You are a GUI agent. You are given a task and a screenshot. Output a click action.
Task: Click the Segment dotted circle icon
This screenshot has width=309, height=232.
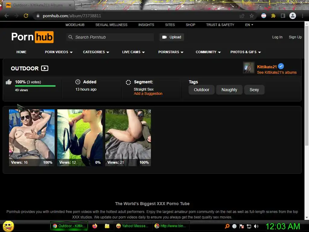pyautogui.click(x=128, y=82)
